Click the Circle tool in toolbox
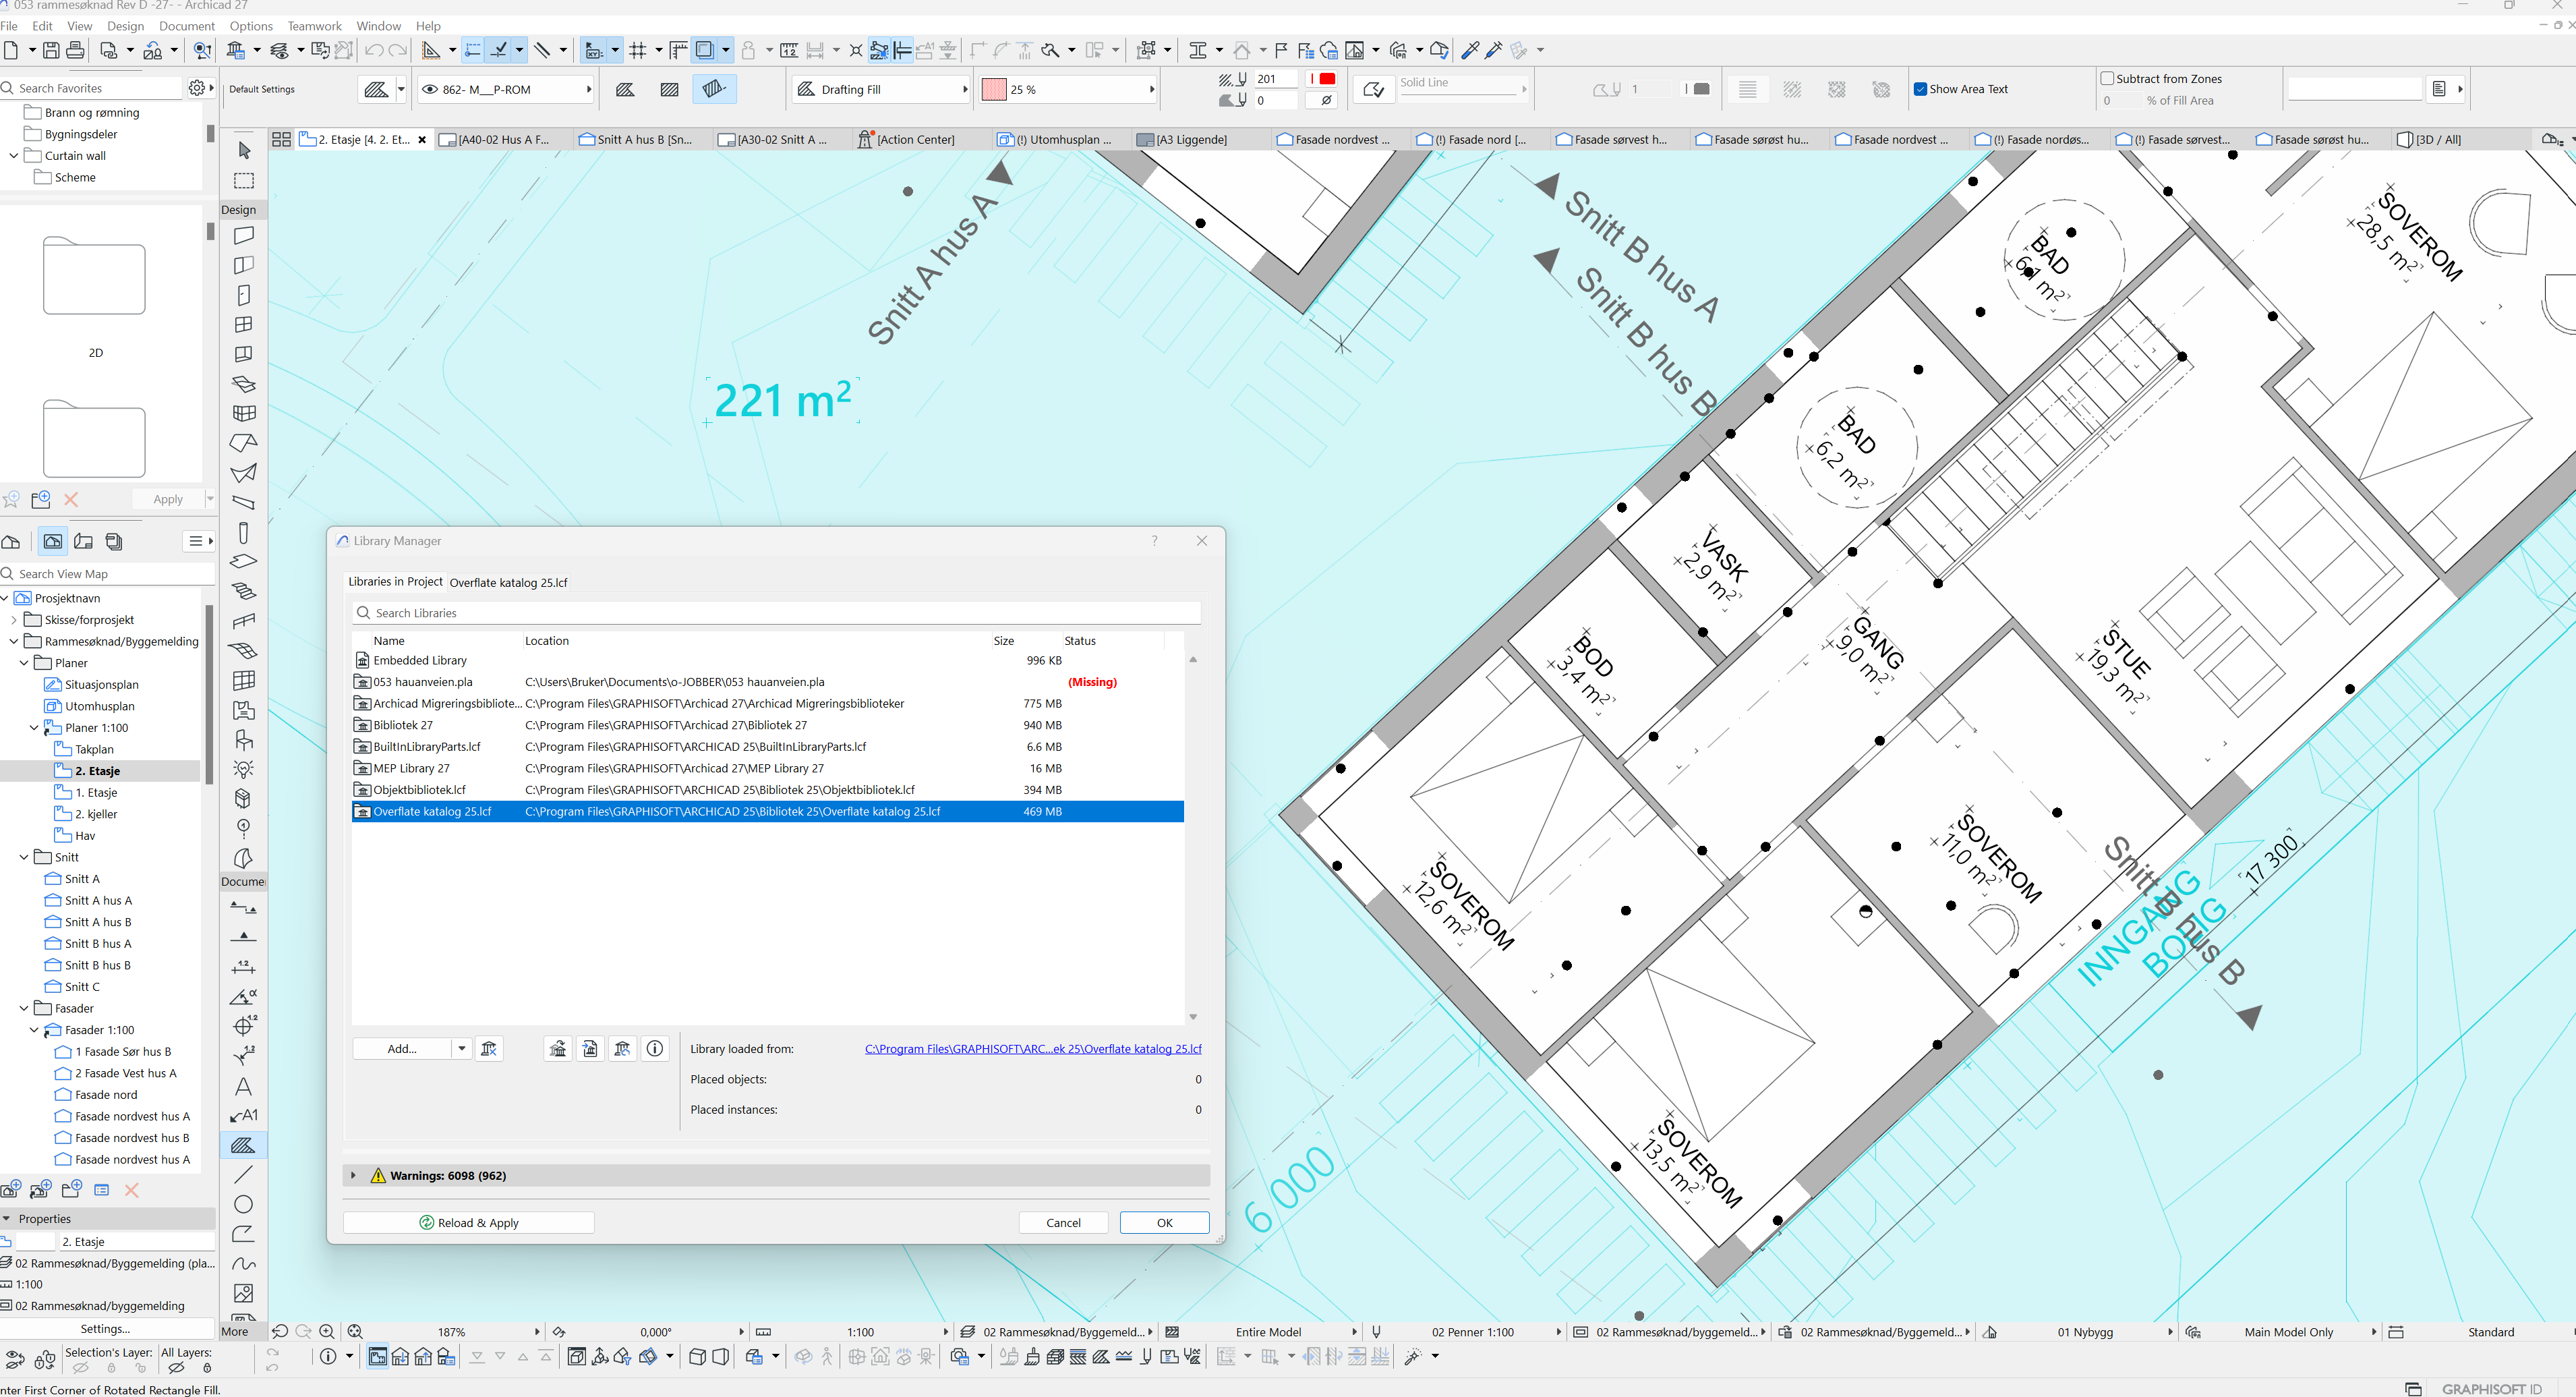Viewport: 2576px width, 1397px height. click(243, 1205)
